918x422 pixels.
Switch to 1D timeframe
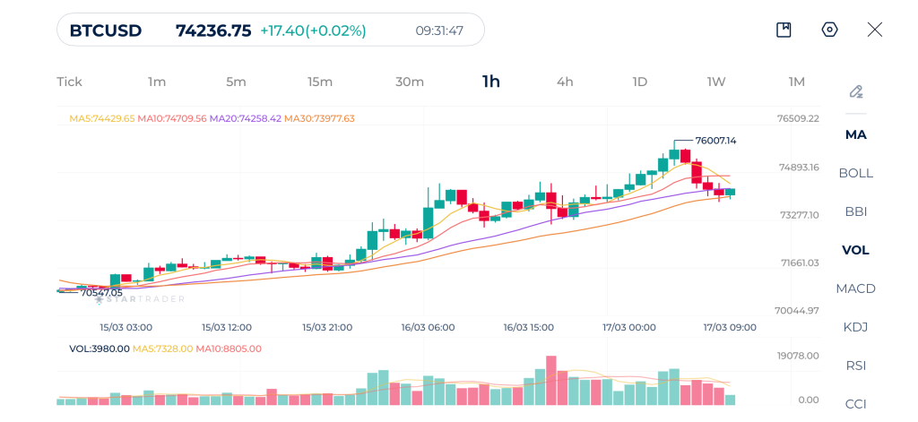[x=639, y=82]
